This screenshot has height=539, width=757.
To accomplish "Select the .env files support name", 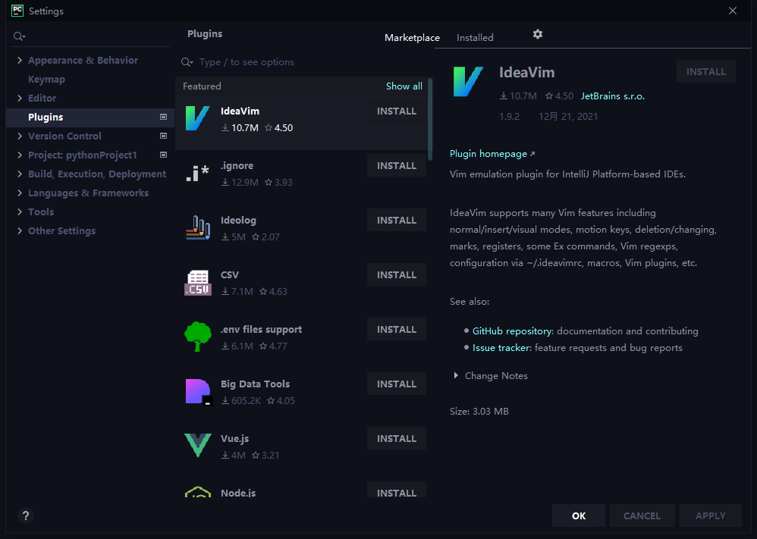I will pyautogui.click(x=261, y=330).
